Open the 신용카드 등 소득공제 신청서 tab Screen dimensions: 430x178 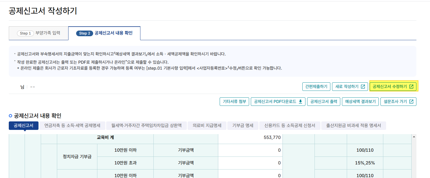tap(290, 126)
